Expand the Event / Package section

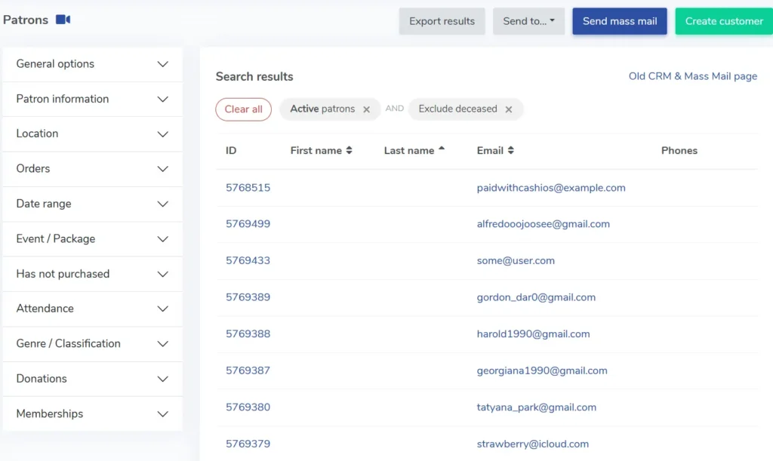93,239
